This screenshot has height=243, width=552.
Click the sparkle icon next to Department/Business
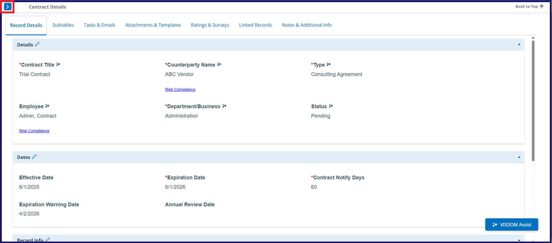(x=224, y=106)
